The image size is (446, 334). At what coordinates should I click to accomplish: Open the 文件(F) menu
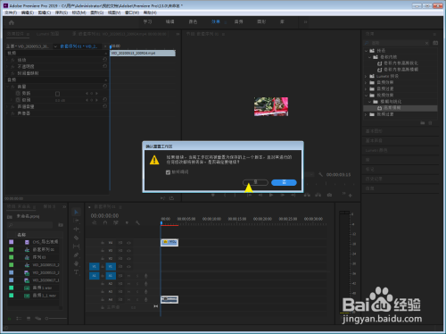tap(11, 13)
